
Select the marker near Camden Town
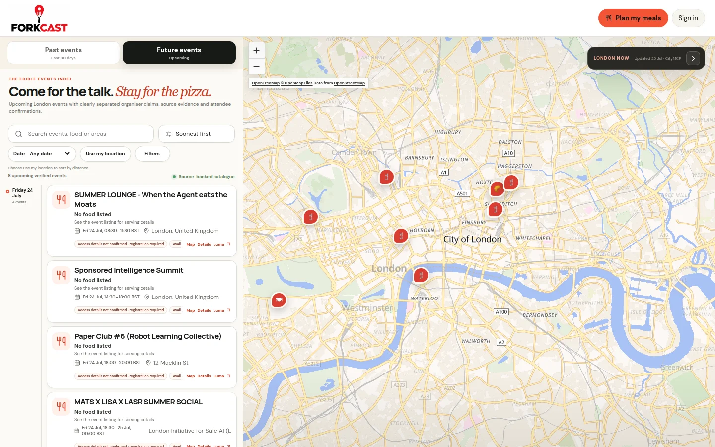click(x=387, y=177)
